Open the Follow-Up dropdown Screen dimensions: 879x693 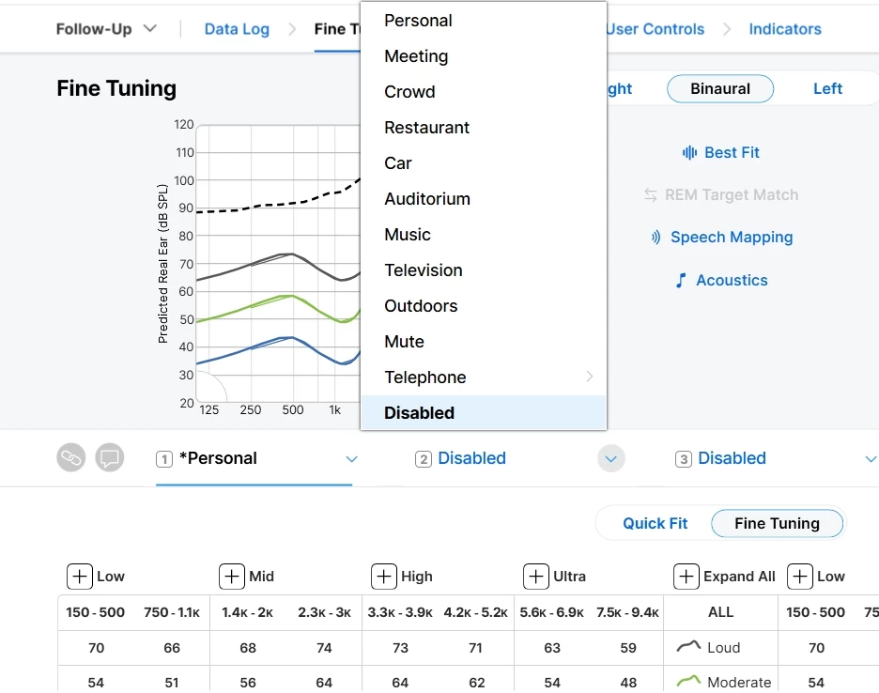point(106,29)
